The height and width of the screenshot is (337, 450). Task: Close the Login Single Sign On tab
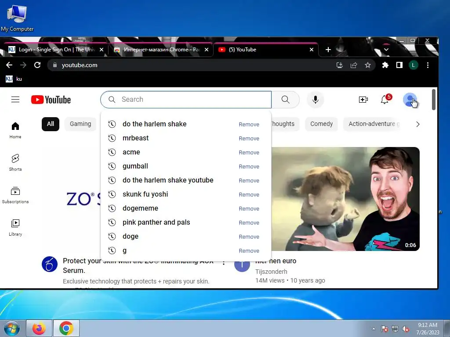(102, 50)
